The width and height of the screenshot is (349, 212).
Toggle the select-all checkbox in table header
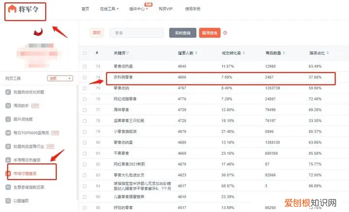(84, 53)
